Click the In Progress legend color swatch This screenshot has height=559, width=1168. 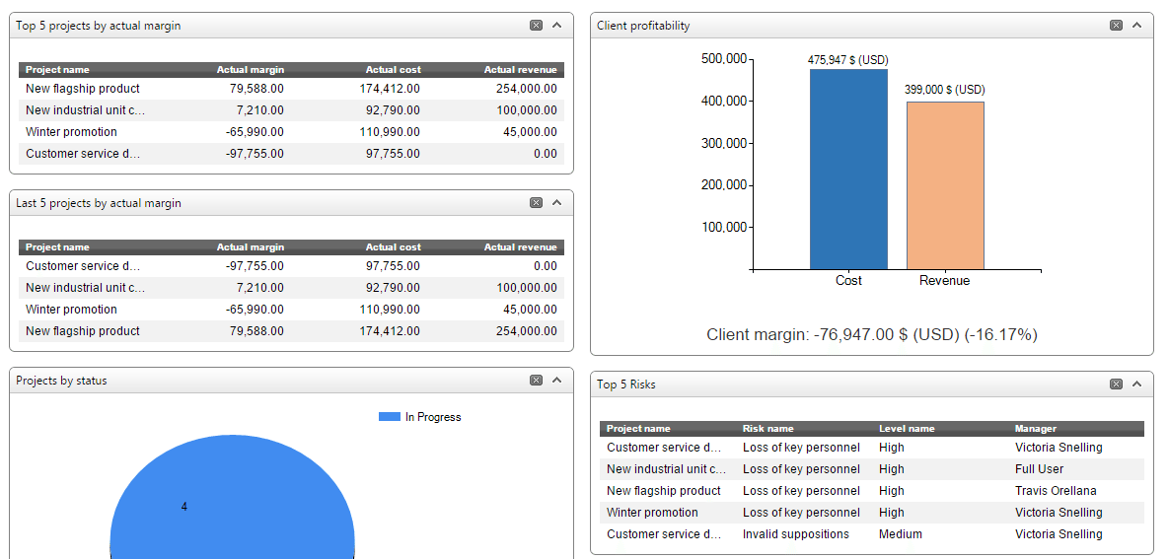pyautogui.click(x=390, y=417)
